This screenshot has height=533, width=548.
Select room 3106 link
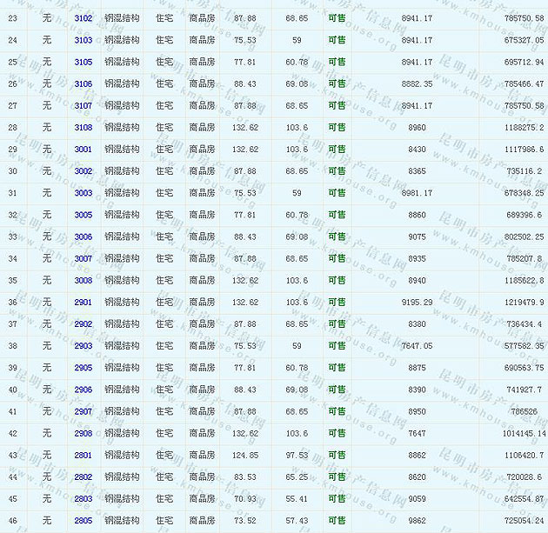click(84, 83)
